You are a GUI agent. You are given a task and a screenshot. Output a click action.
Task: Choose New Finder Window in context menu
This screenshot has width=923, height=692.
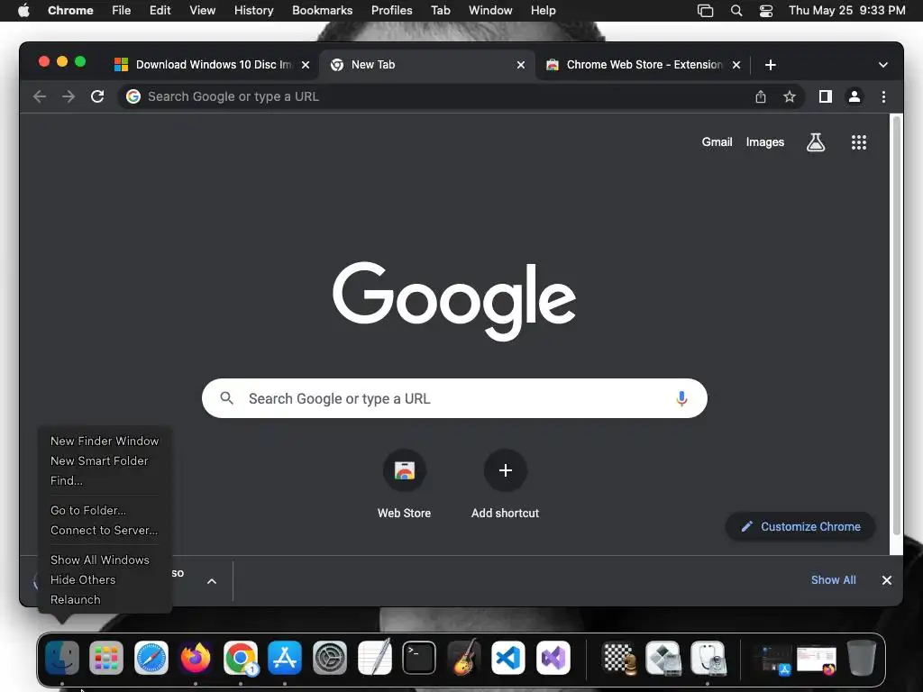(x=105, y=441)
